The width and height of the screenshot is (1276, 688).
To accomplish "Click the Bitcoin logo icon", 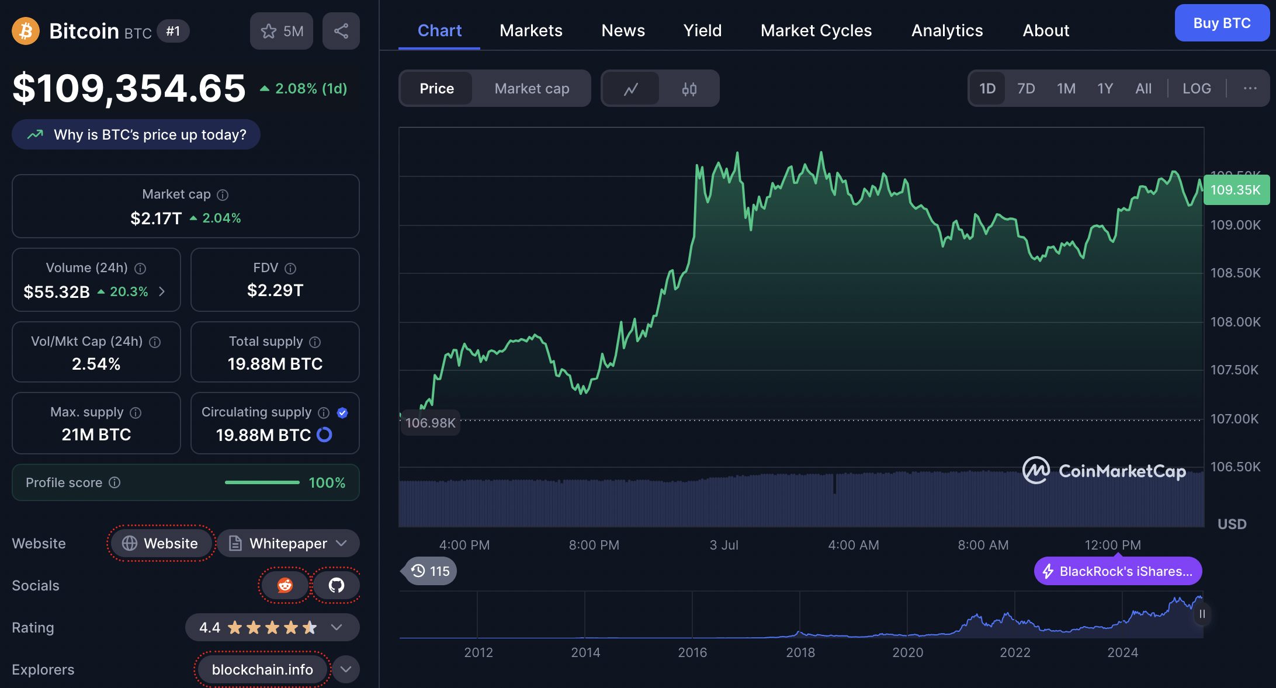I will tap(26, 31).
